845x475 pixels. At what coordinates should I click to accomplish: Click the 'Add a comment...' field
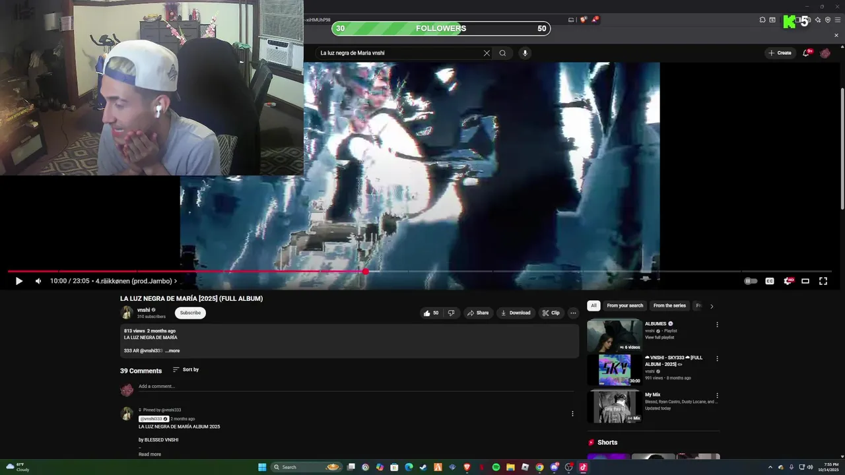click(356, 387)
